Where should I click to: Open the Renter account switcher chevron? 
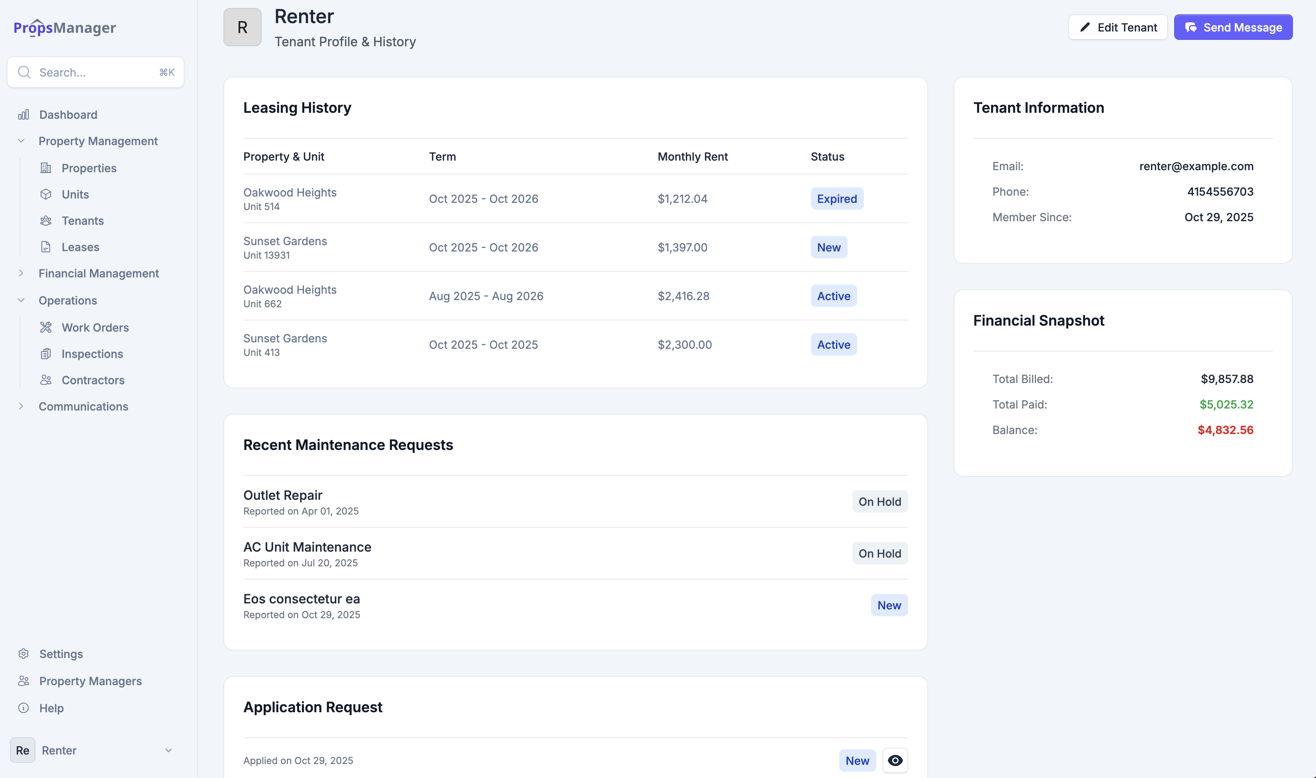coord(168,750)
